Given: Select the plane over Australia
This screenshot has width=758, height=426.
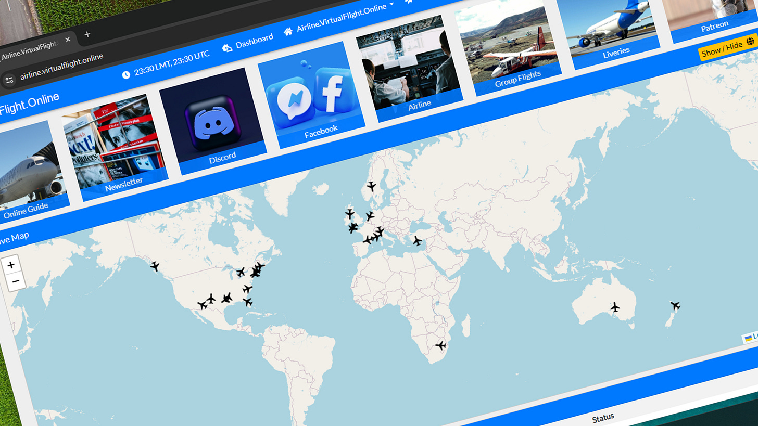Looking at the screenshot, I should coord(615,307).
